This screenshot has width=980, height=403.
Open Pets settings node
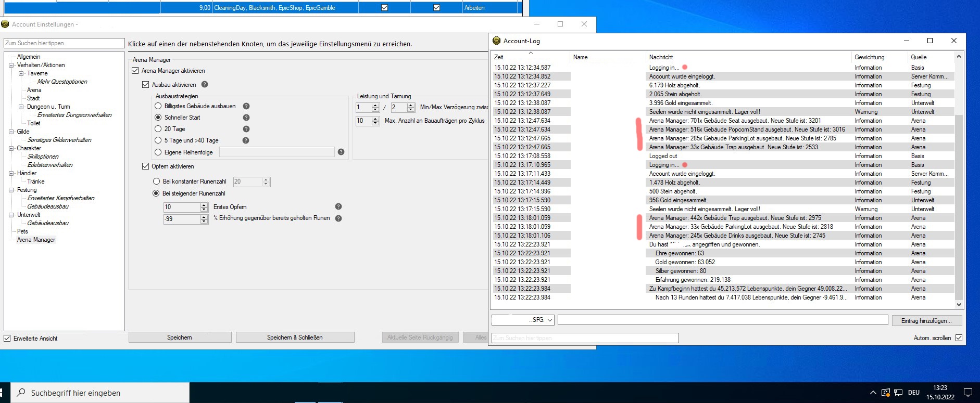click(x=22, y=231)
